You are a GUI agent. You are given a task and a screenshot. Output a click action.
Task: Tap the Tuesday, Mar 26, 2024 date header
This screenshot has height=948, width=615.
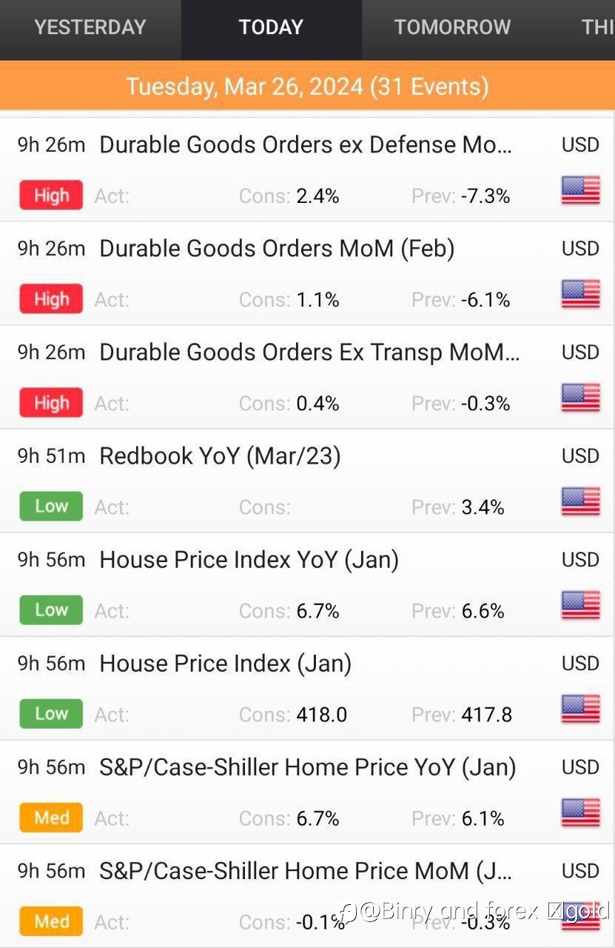307,86
